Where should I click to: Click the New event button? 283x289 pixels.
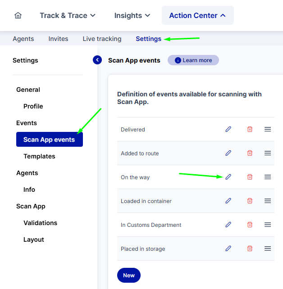(129, 275)
